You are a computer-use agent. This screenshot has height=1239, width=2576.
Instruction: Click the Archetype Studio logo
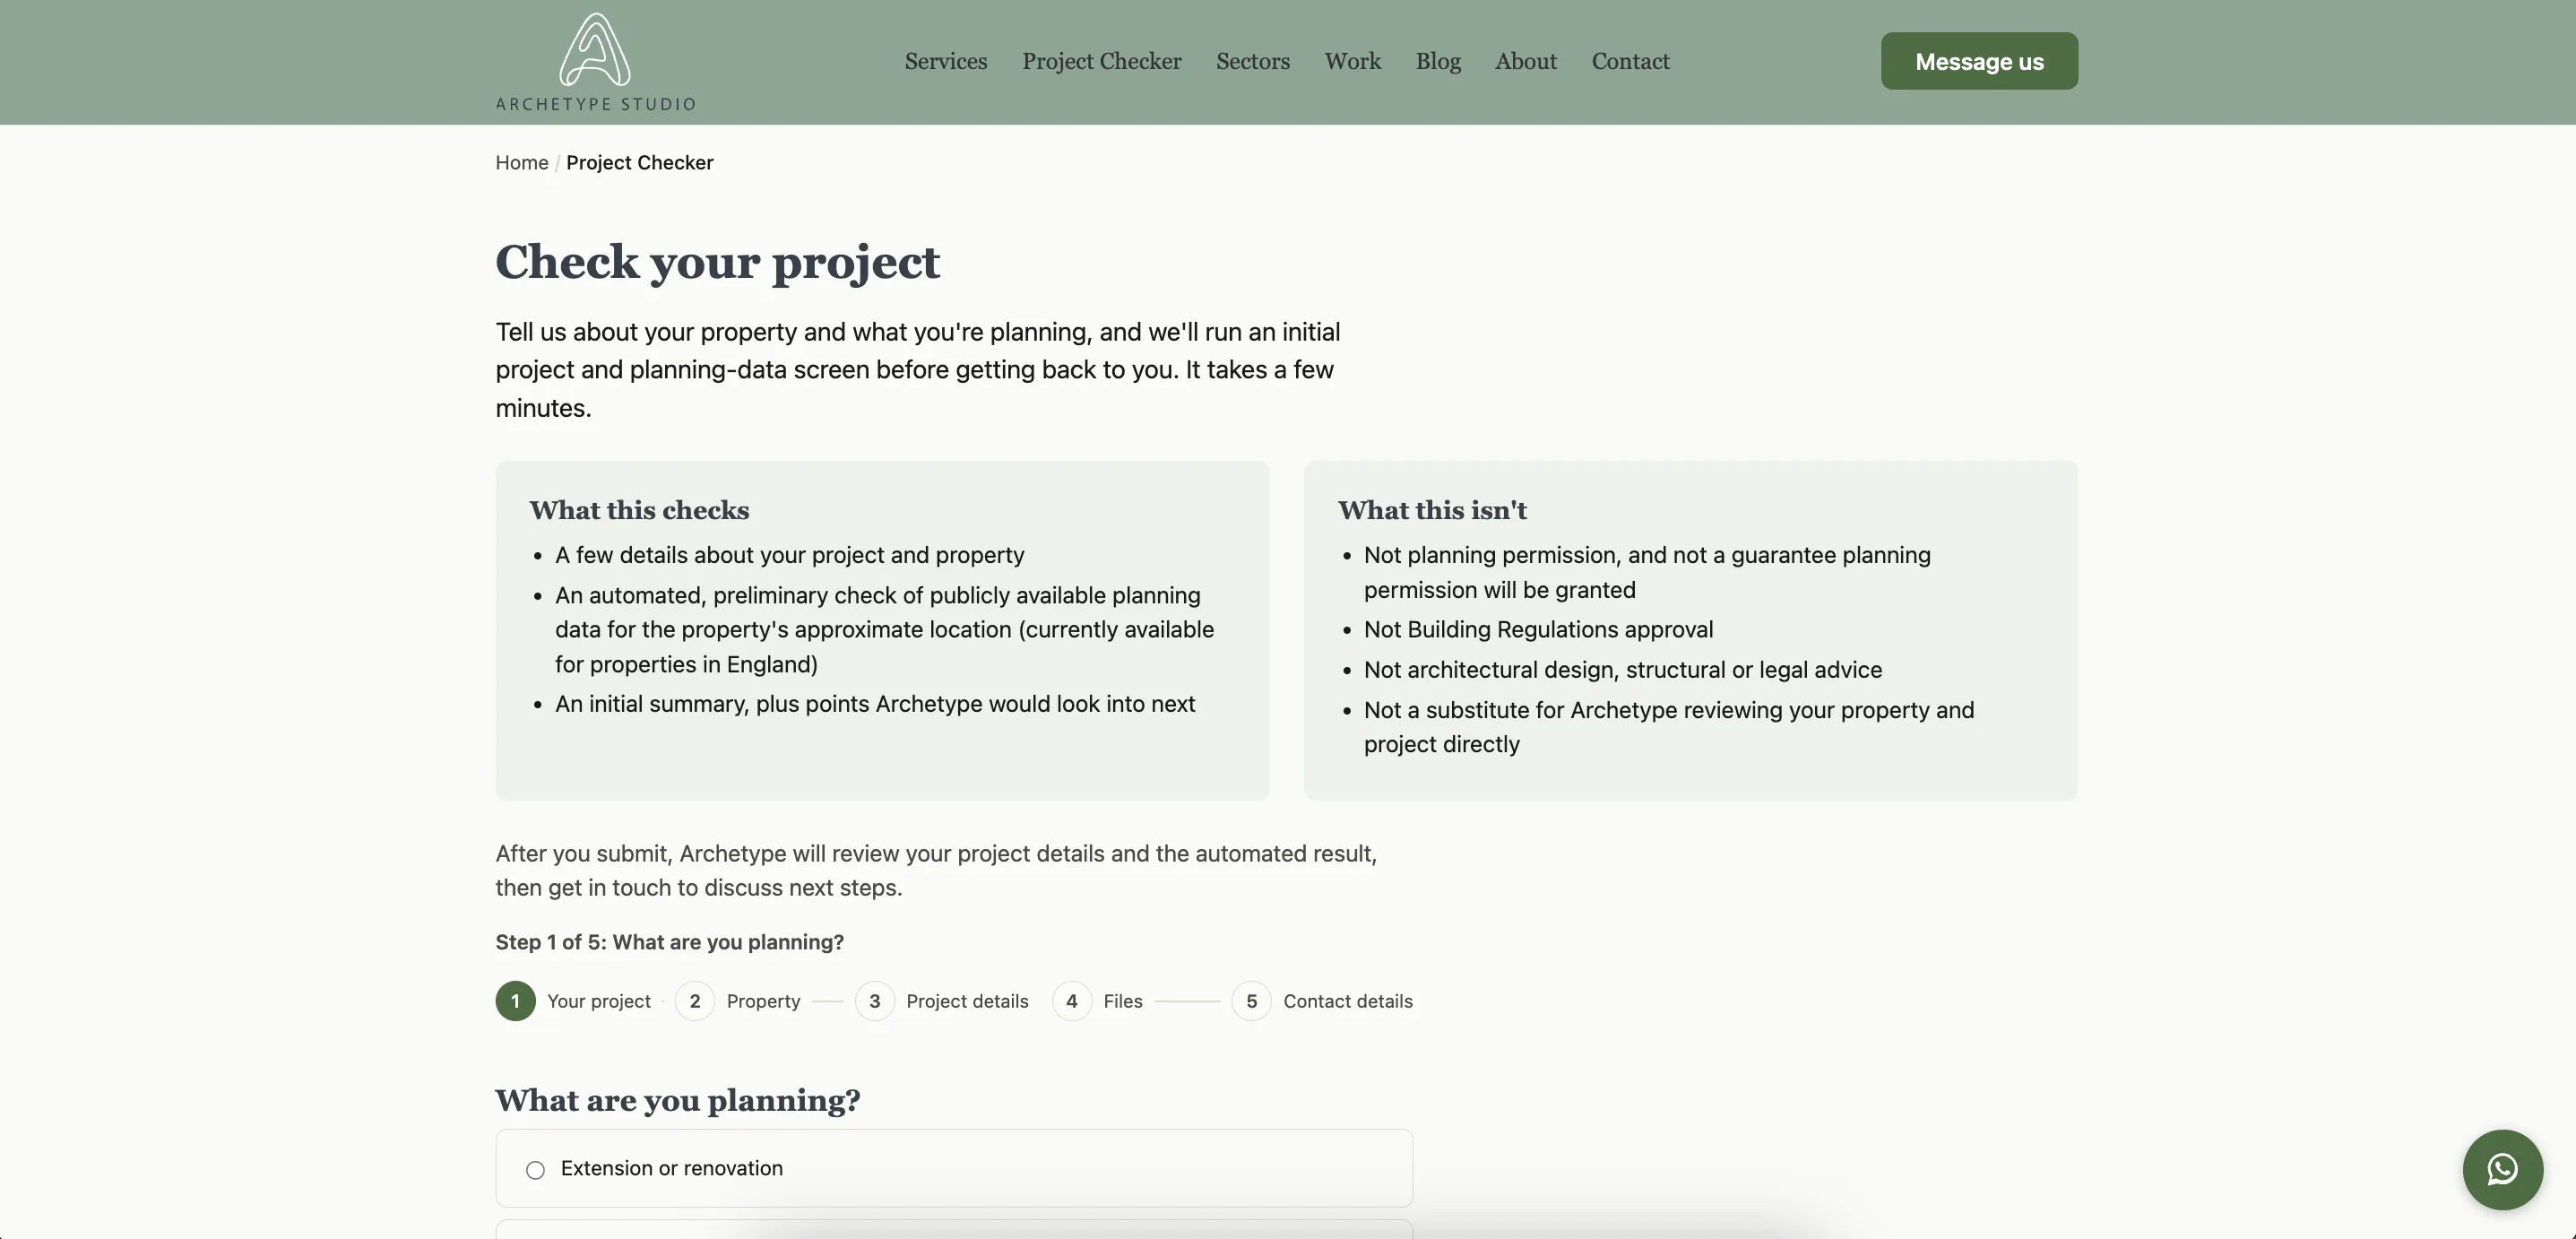(x=595, y=62)
